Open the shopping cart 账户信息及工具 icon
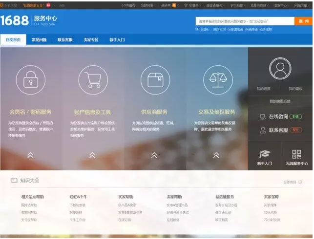The width and height of the screenshot is (314, 239). (93, 80)
